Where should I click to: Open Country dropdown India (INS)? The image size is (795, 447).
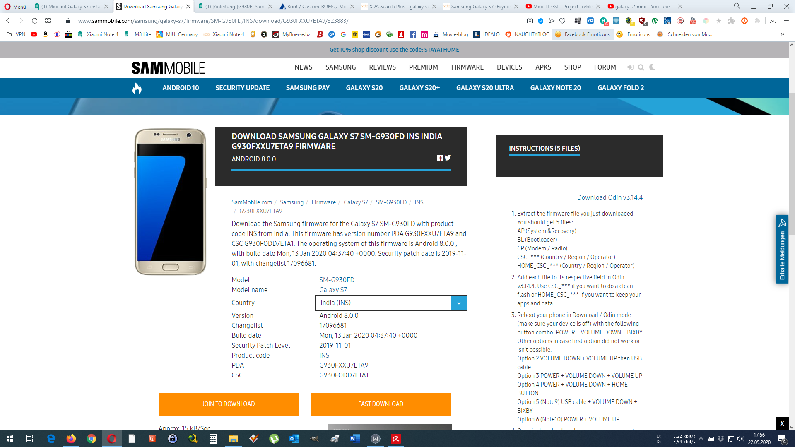pyautogui.click(x=391, y=303)
